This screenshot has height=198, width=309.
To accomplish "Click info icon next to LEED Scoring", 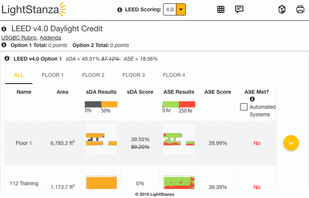I will click(119, 10).
